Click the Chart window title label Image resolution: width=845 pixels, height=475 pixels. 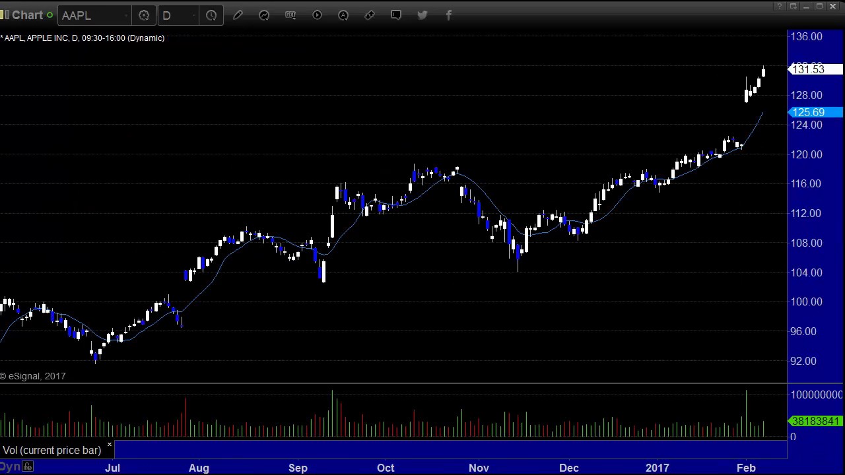tap(27, 15)
